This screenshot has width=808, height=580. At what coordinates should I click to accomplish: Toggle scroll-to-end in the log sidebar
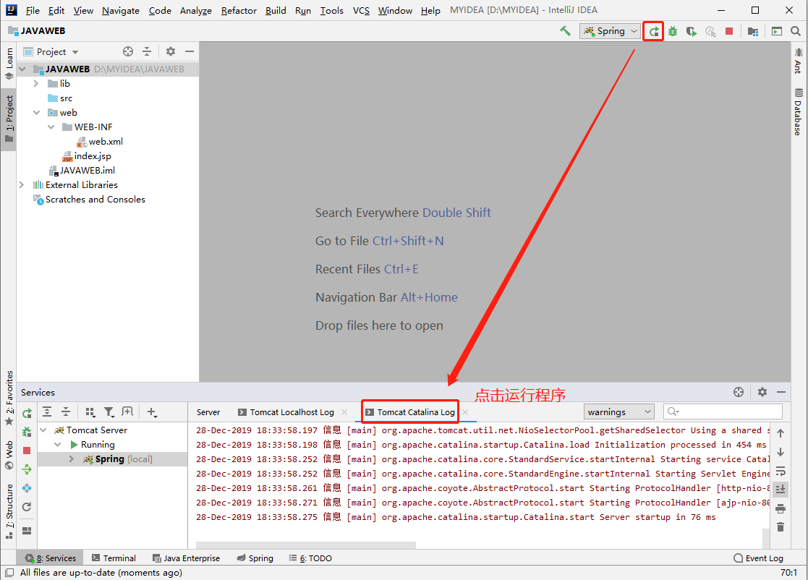[x=781, y=490]
